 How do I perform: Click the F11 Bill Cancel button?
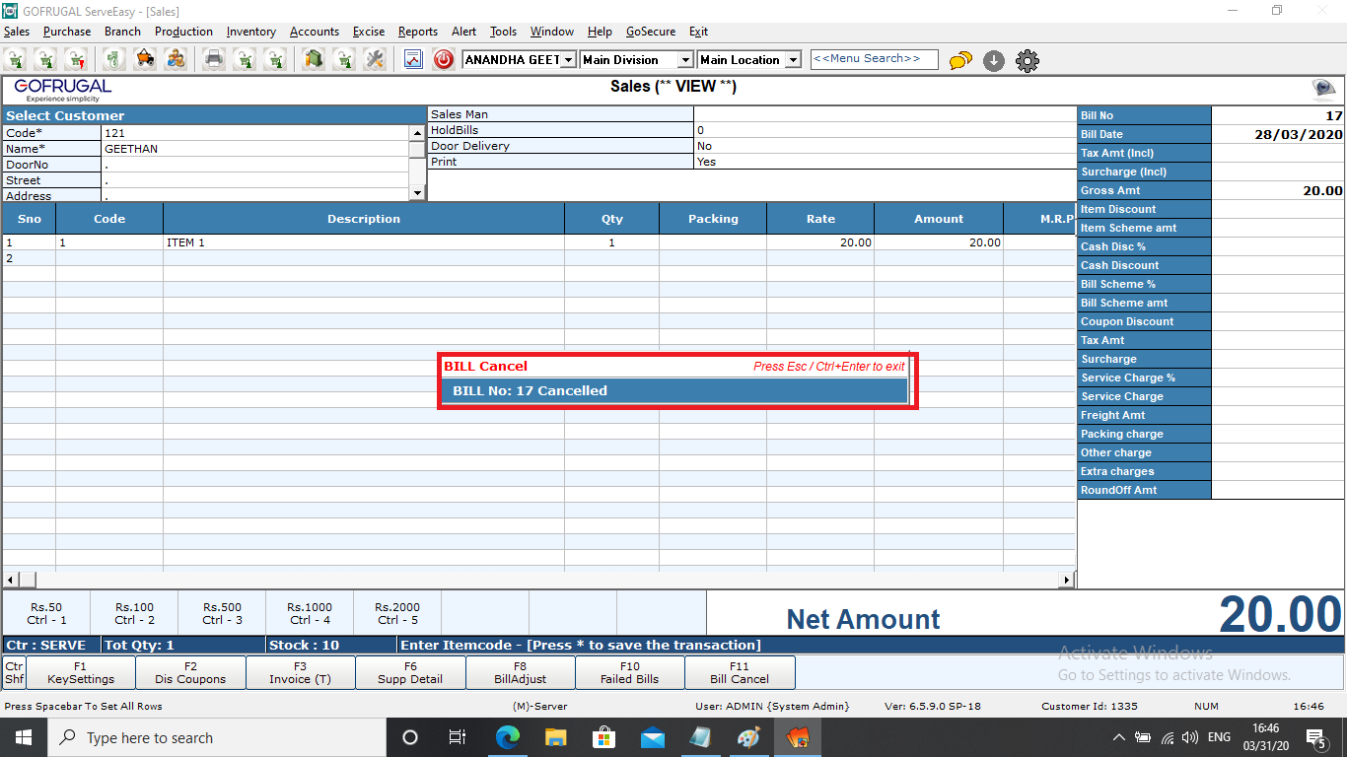740,672
